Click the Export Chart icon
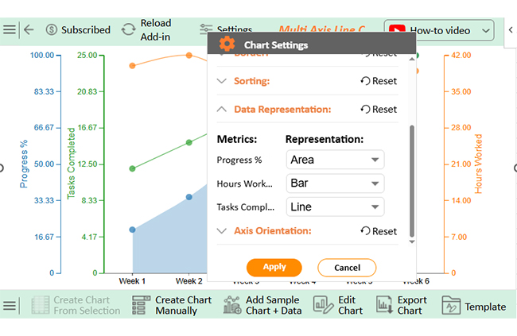Viewport: 517px width, 336px height. tap(385, 306)
